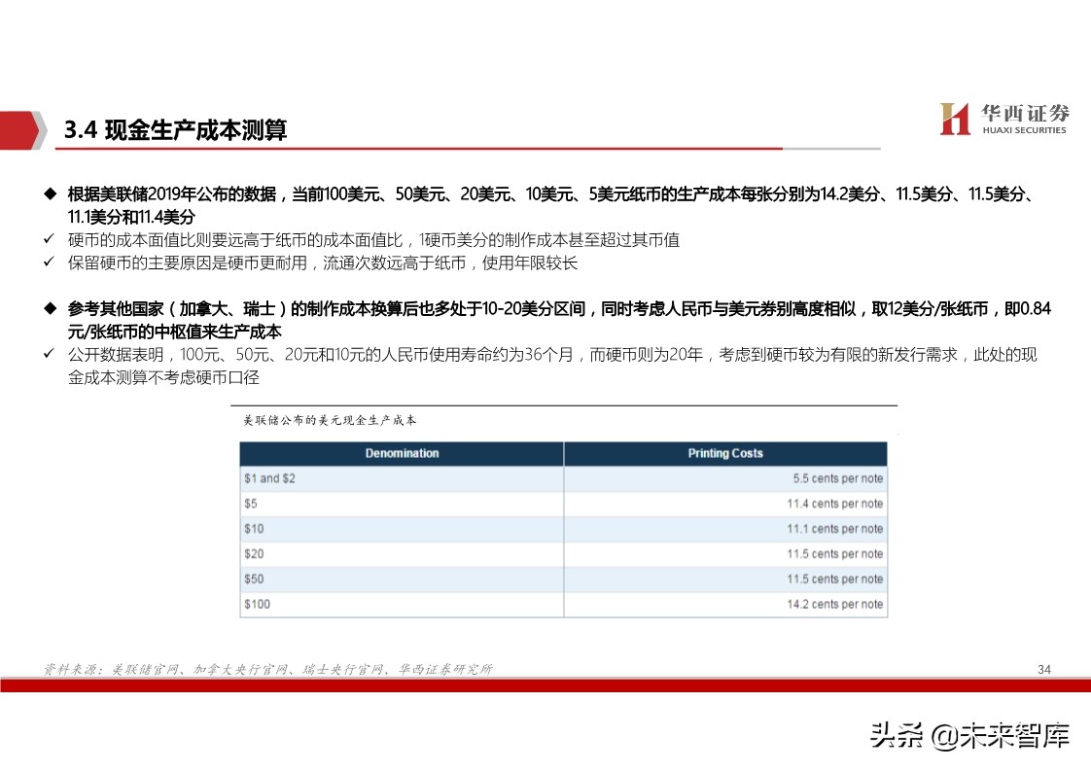This screenshot has width=1091, height=771.
Task: Click the diamond bullet before 参考其他国家 paragraph
Action: tap(50, 308)
